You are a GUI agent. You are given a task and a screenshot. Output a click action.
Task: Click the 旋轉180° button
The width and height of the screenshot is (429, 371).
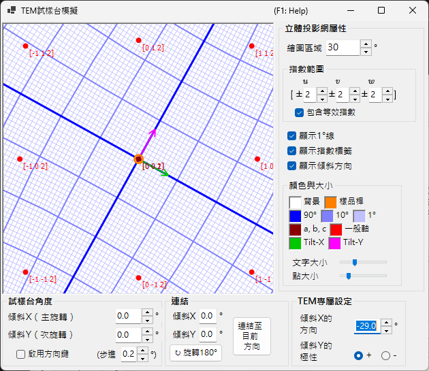coord(195,353)
